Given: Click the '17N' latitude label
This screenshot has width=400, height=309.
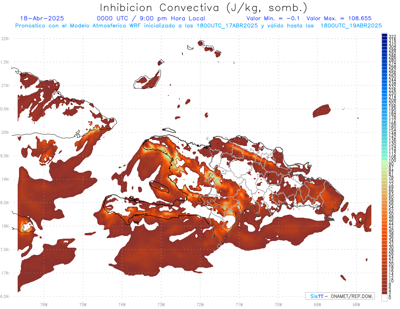Looking at the screenshot, I should pyautogui.click(x=5, y=273).
